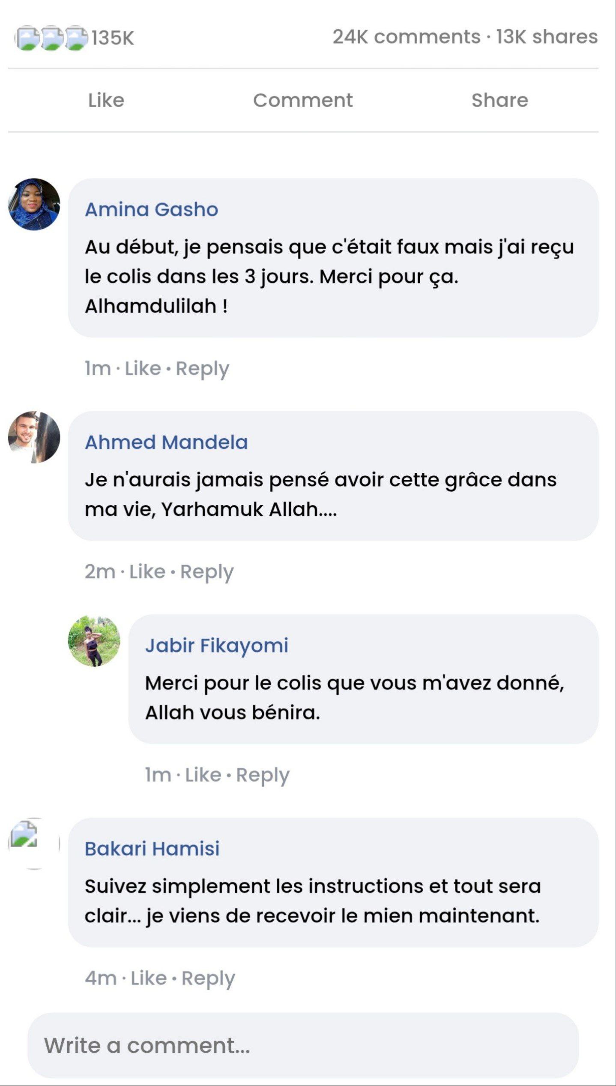Open Jabir Fikayomi's profile picture
The width and height of the screenshot is (616, 1086).
click(94, 641)
